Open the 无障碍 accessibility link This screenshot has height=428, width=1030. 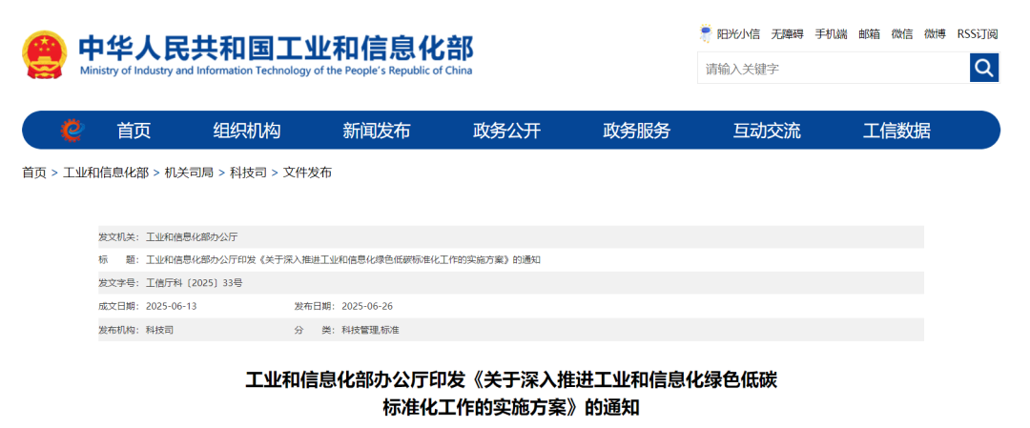tap(787, 34)
